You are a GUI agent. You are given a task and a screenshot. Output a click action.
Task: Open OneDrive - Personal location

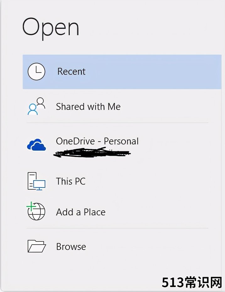coord(97,141)
